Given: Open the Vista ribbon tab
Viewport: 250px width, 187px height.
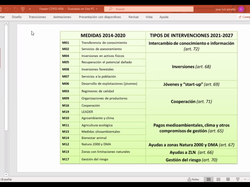Looking at the screenshot, I should tap(149, 17).
